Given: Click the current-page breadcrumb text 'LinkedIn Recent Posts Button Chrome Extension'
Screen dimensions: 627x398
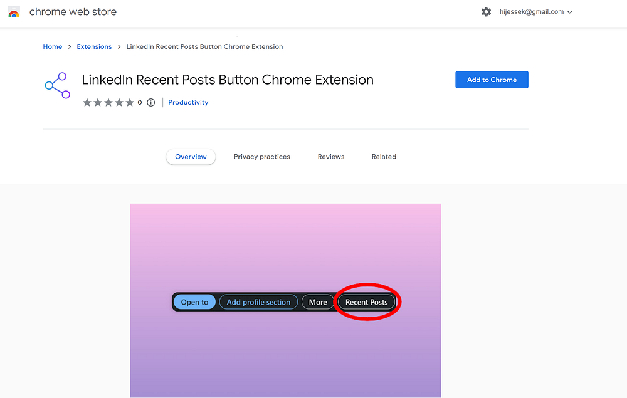Looking at the screenshot, I should tap(205, 47).
